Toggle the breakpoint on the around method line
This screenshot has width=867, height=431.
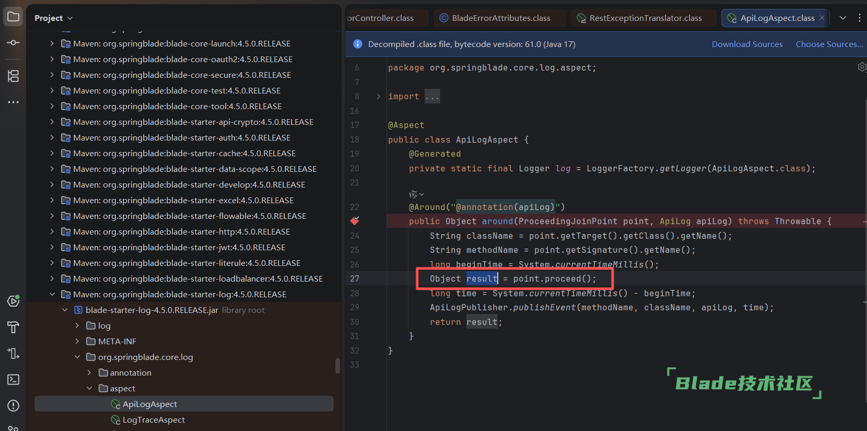[x=355, y=221]
